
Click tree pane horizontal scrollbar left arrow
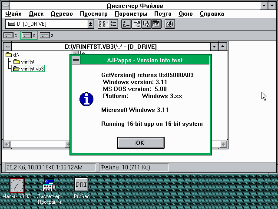tap(7, 144)
